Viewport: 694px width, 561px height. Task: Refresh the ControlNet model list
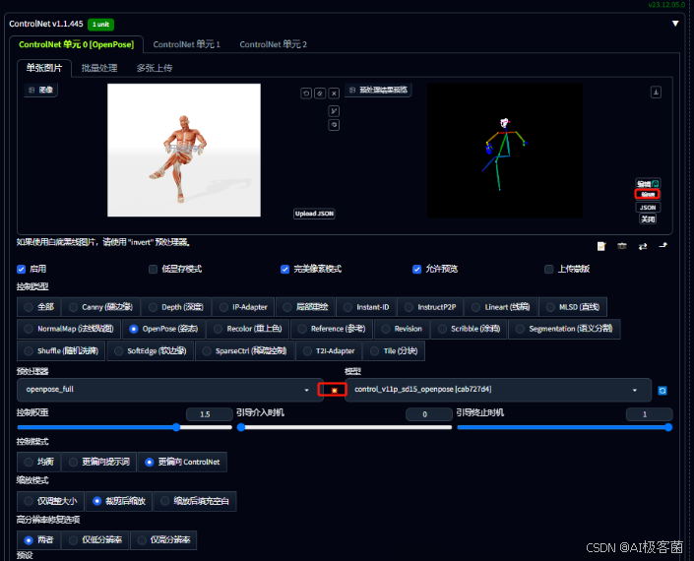click(662, 390)
